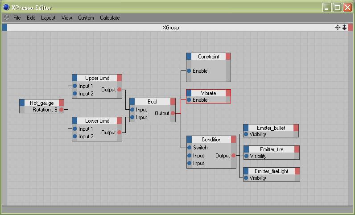Click the Constraint node's red output square

[x=228, y=56]
